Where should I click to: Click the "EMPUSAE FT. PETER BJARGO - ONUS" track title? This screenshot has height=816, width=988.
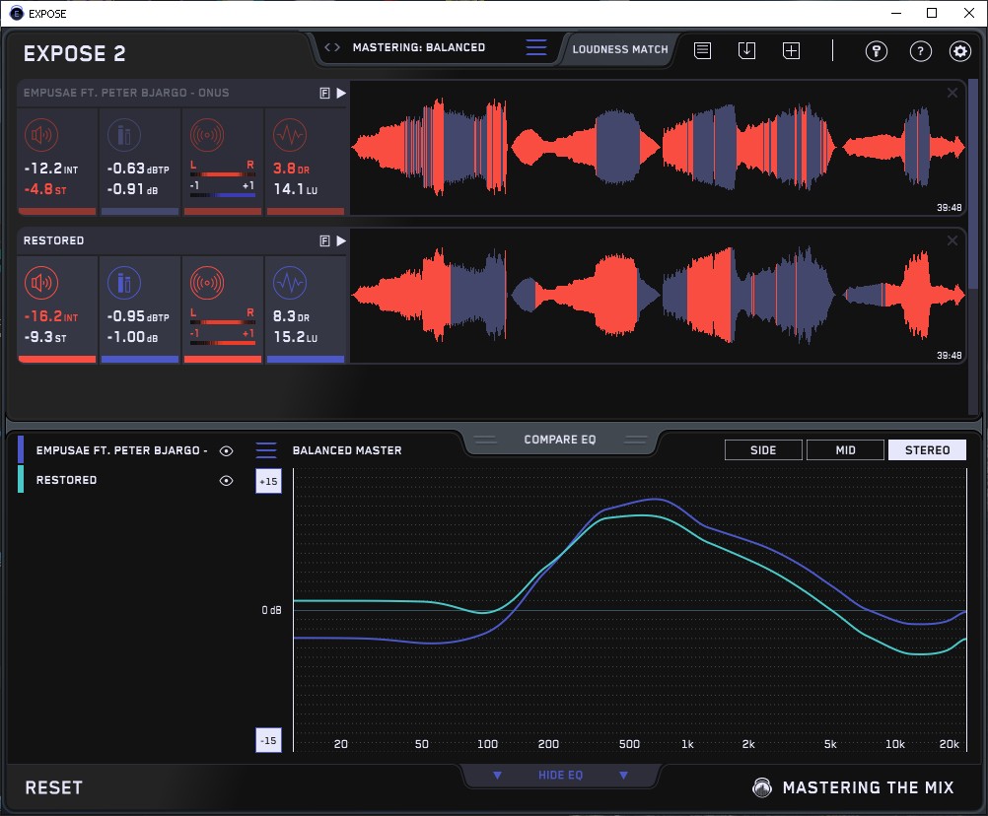click(126, 93)
